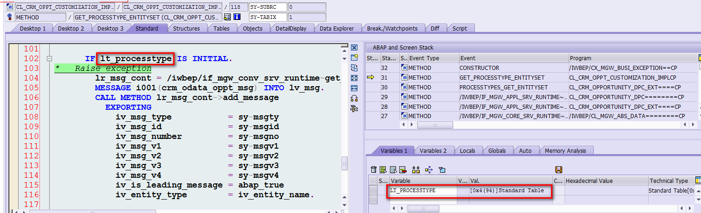The height and width of the screenshot is (213, 701).
Task: Switch to Desktop 1 tab
Action: (x=32, y=28)
